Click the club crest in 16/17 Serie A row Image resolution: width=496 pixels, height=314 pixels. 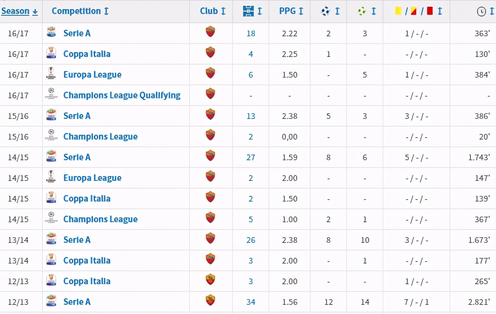pos(210,32)
